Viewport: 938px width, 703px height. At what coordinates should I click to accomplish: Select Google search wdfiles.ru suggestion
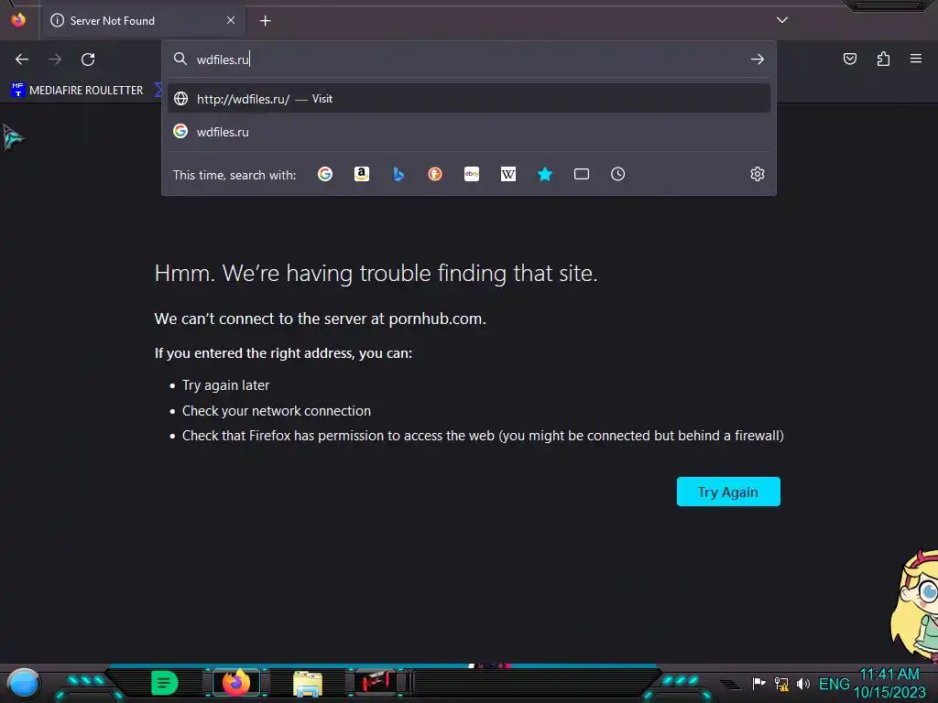pos(469,132)
